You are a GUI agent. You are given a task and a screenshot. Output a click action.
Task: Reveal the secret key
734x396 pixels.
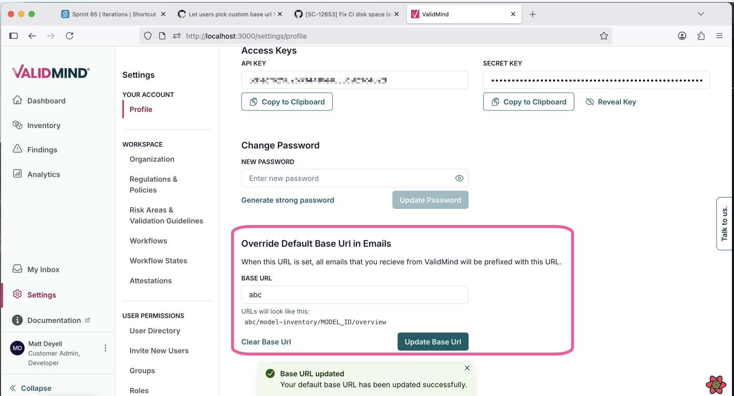611,102
